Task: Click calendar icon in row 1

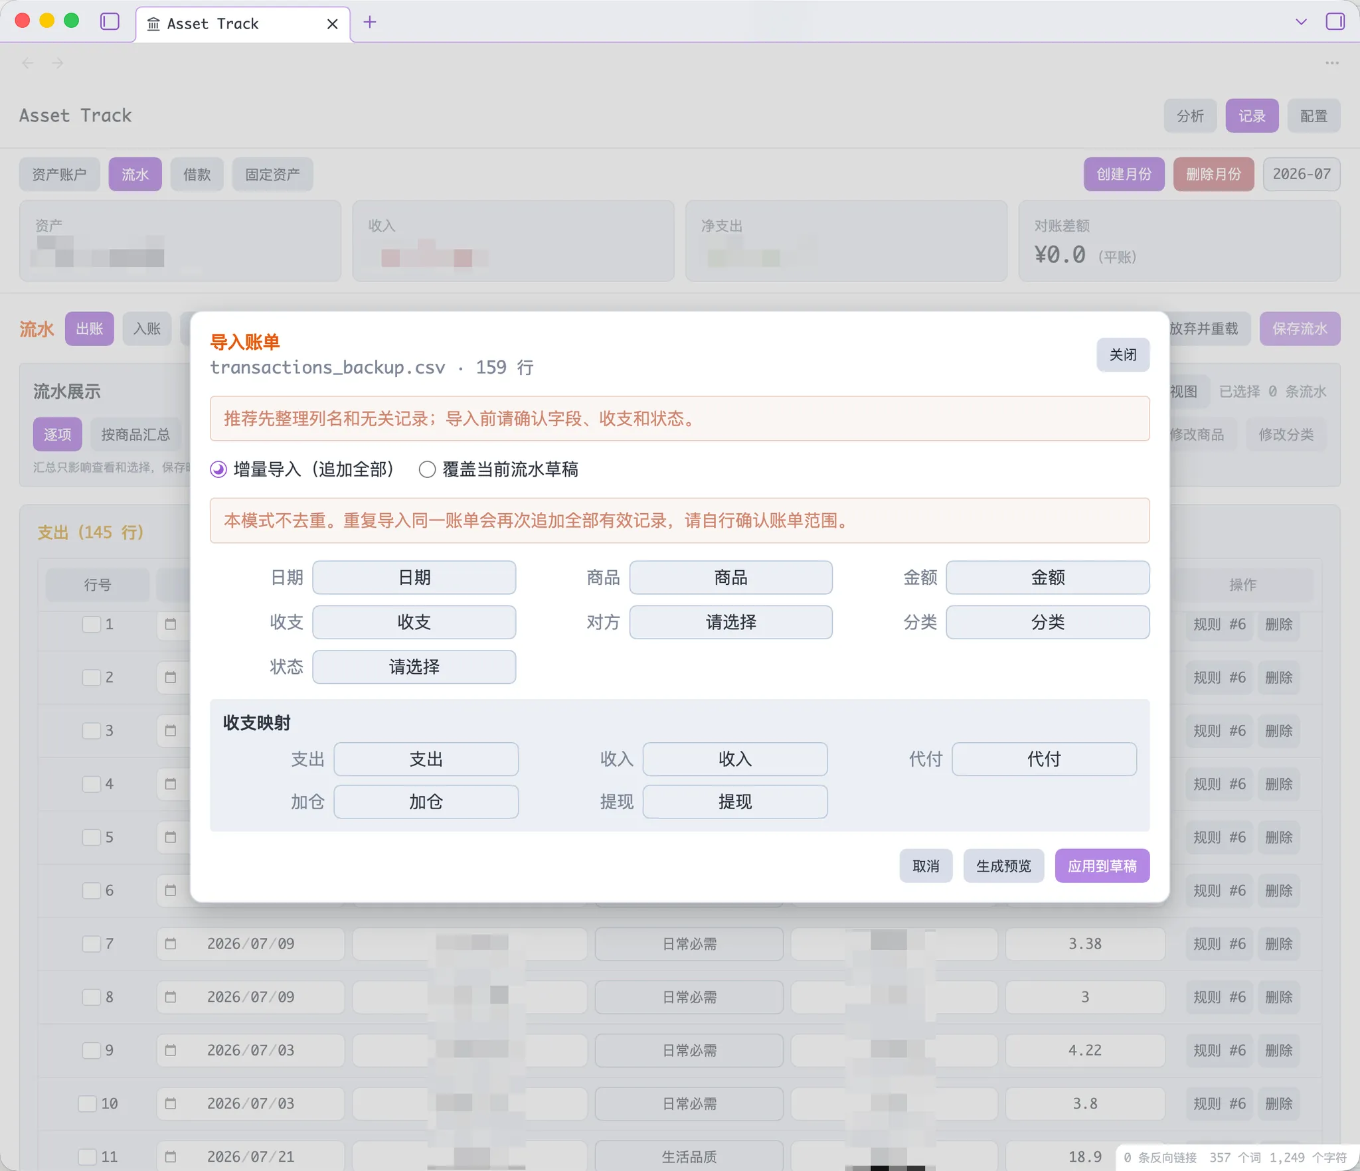Action: [171, 624]
